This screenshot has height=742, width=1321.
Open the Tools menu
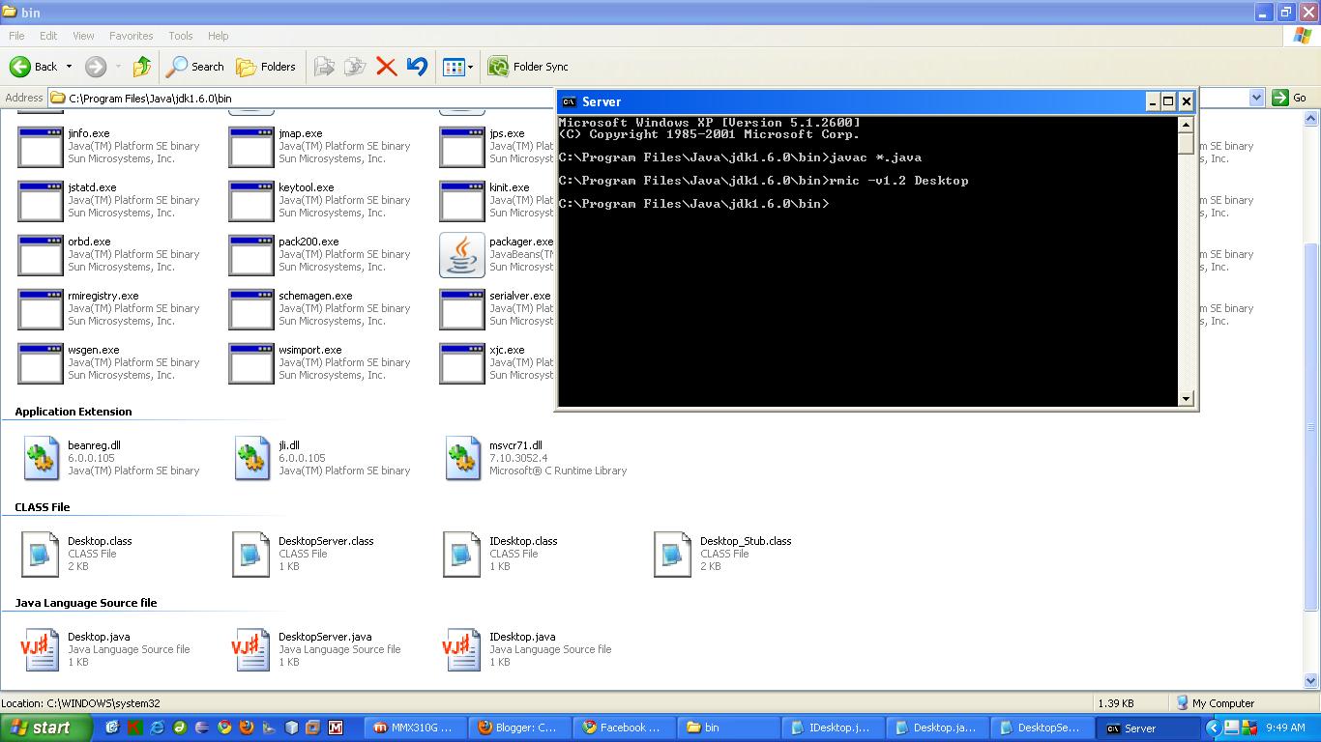(179, 36)
